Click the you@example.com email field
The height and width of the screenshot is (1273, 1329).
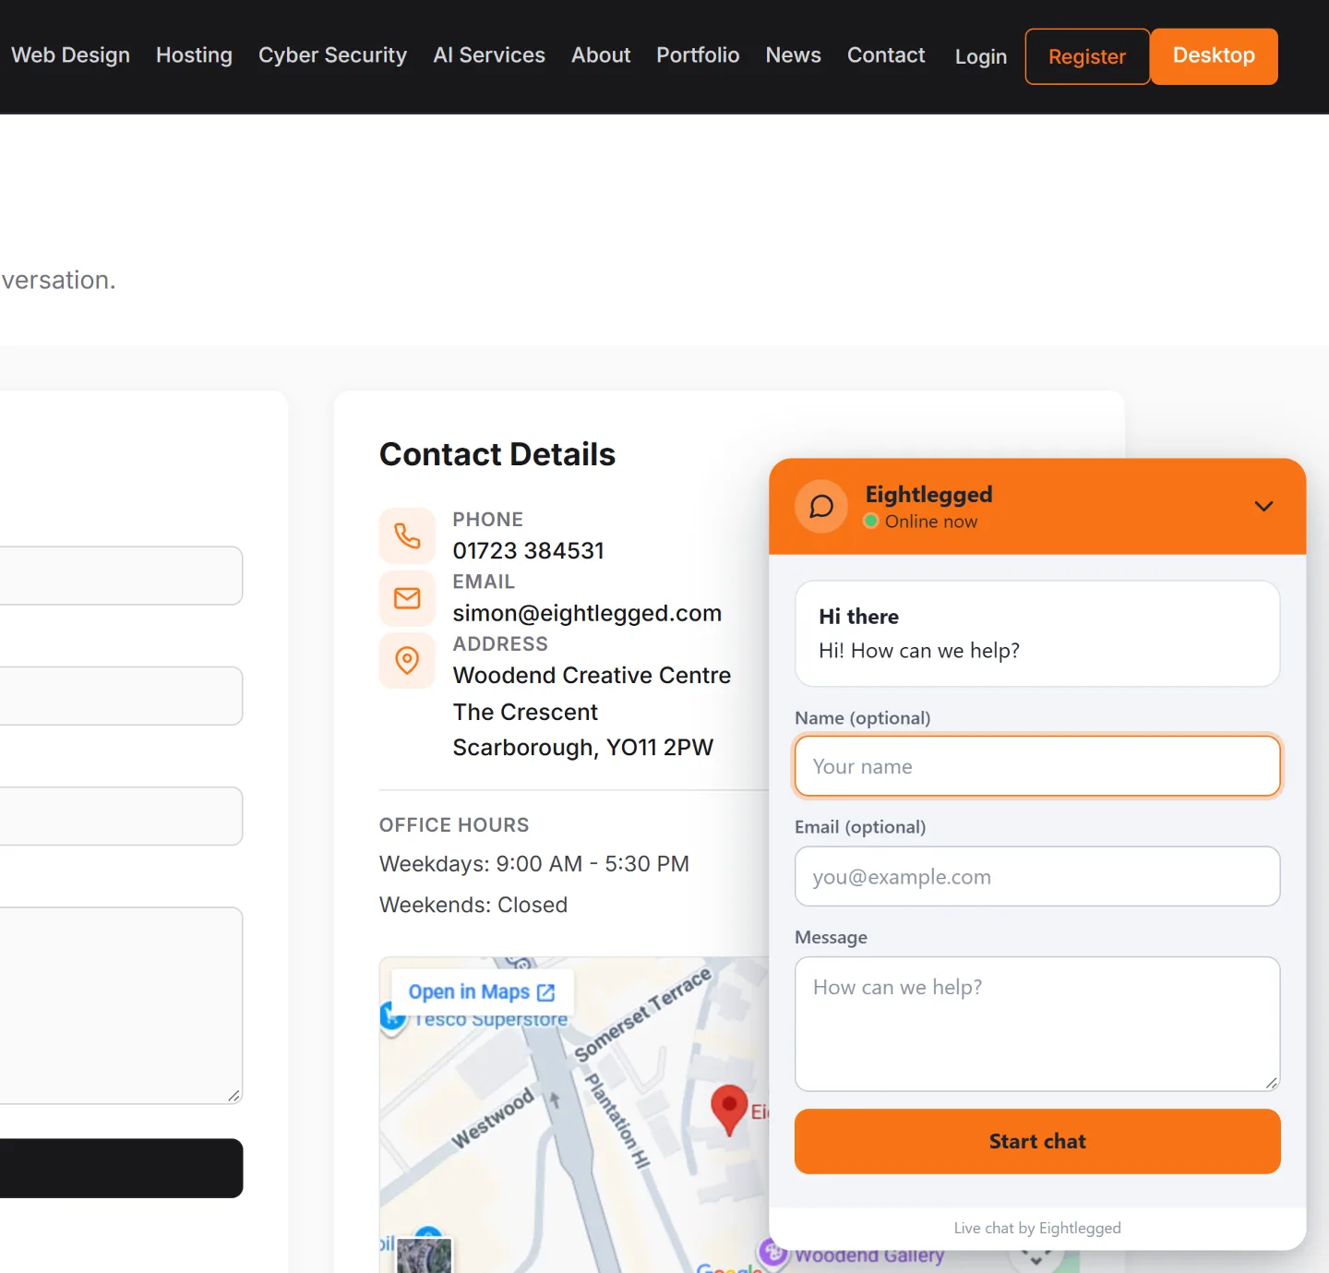coord(1037,876)
